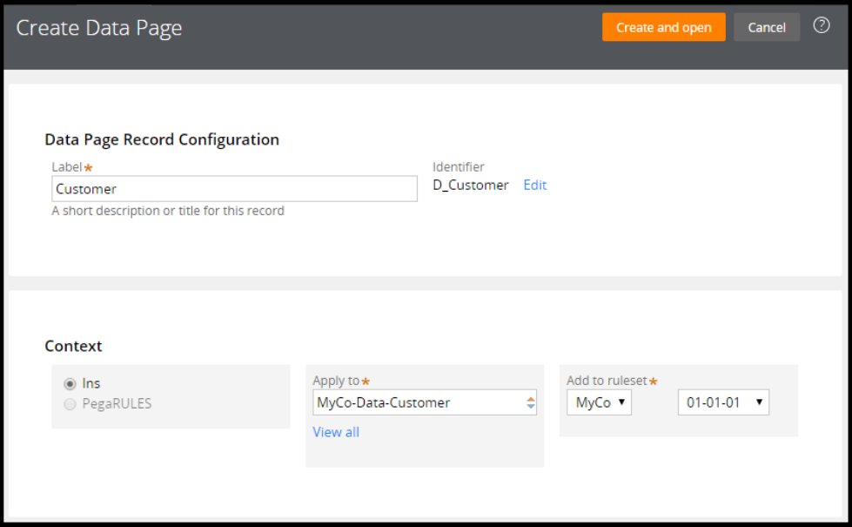The image size is (852, 527).
Task: Click the Context section heading
Action: pyautogui.click(x=73, y=346)
